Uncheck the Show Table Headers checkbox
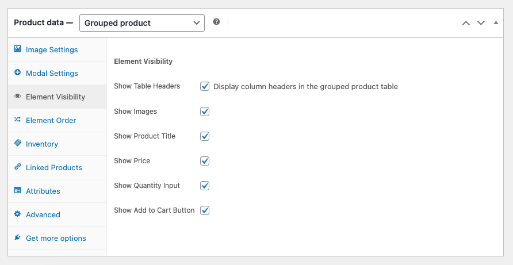 pos(205,86)
